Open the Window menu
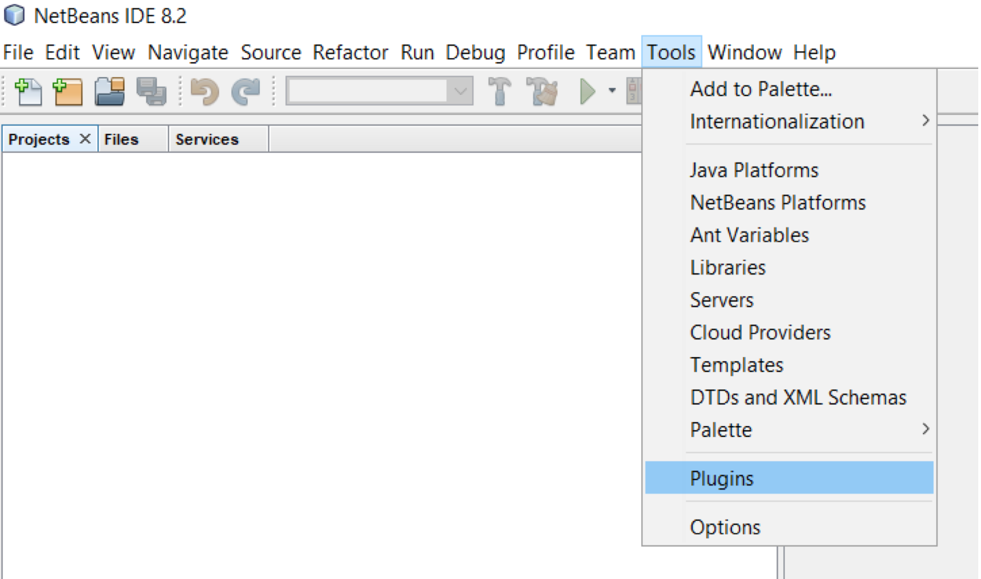The width and height of the screenshot is (981, 579). pyautogui.click(x=745, y=53)
